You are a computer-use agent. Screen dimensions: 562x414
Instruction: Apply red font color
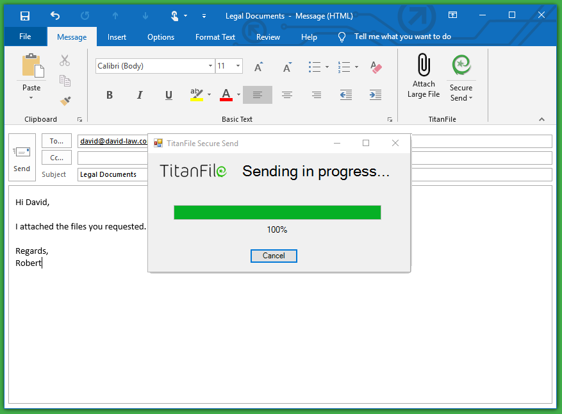tap(226, 95)
